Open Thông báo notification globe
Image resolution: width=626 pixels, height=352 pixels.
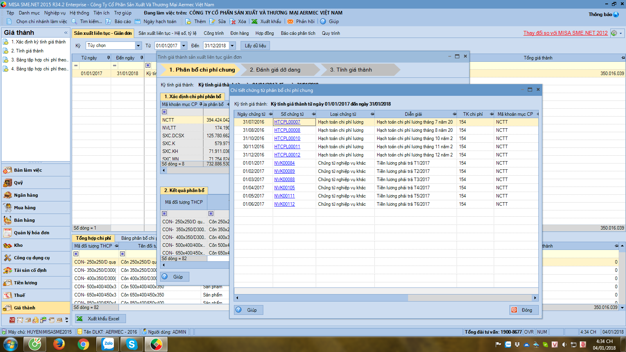tap(616, 14)
